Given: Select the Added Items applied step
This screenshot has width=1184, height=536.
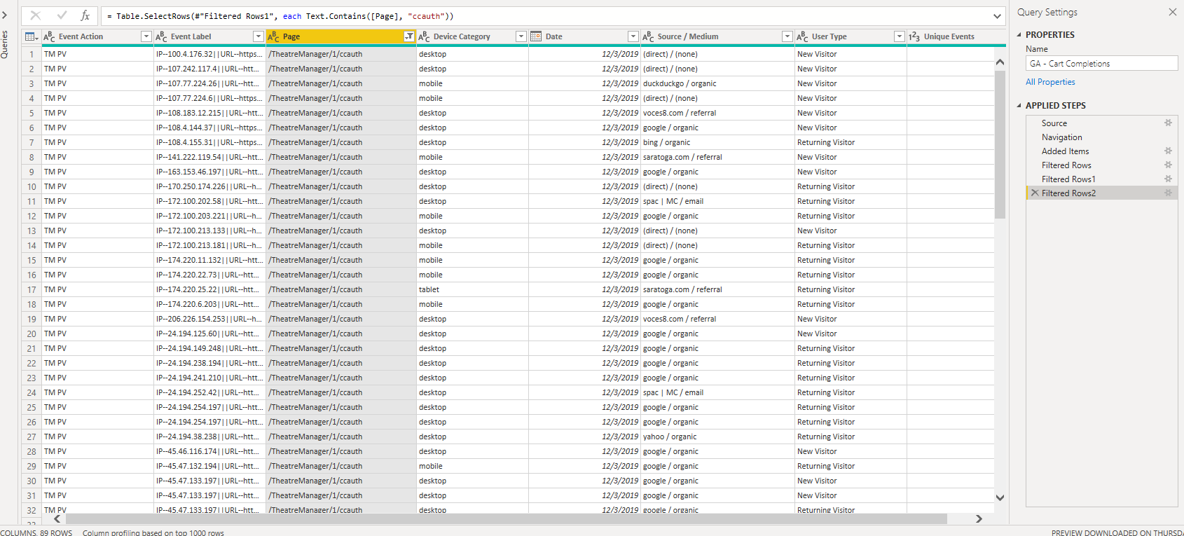Looking at the screenshot, I should 1065,151.
